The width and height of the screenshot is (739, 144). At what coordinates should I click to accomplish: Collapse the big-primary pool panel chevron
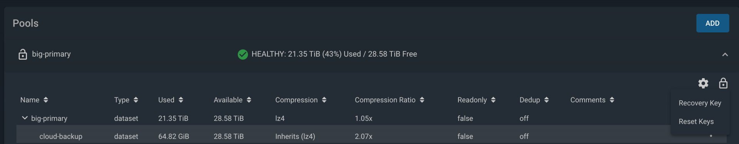coord(725,55)
